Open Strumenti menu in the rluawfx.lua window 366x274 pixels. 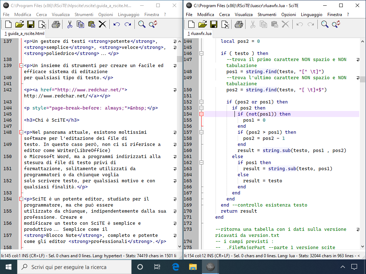pos(267,15)
